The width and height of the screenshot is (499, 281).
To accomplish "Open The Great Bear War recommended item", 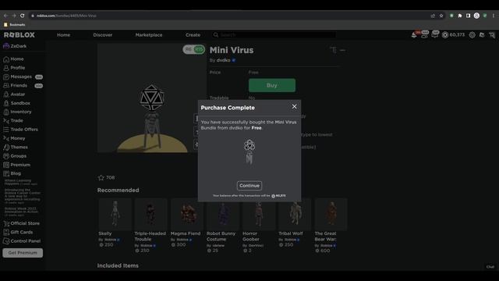I will click(x=331, y=226).
